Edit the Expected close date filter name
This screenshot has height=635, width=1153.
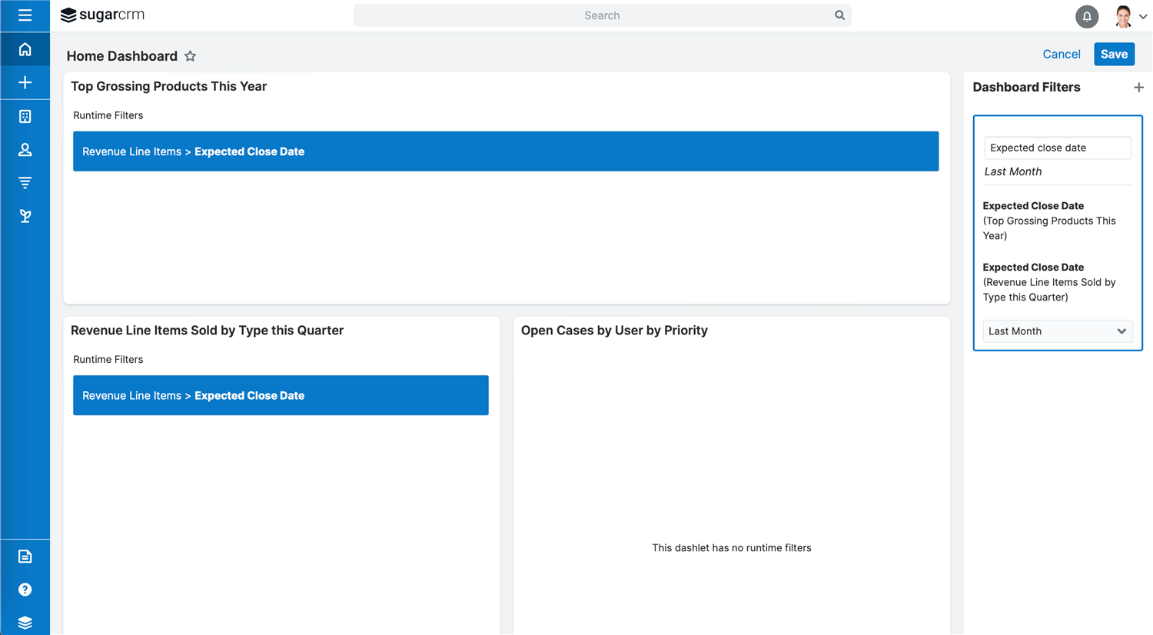(1057, 148)
